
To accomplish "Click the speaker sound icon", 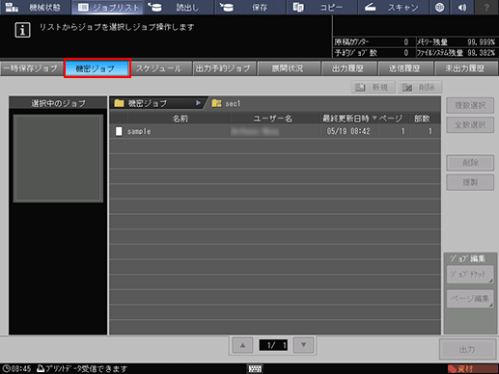I will [462, 7].
